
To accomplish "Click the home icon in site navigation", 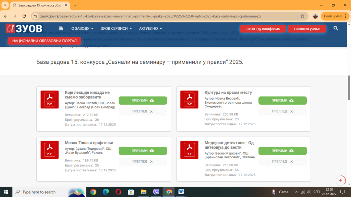I will tap(61, 28).
